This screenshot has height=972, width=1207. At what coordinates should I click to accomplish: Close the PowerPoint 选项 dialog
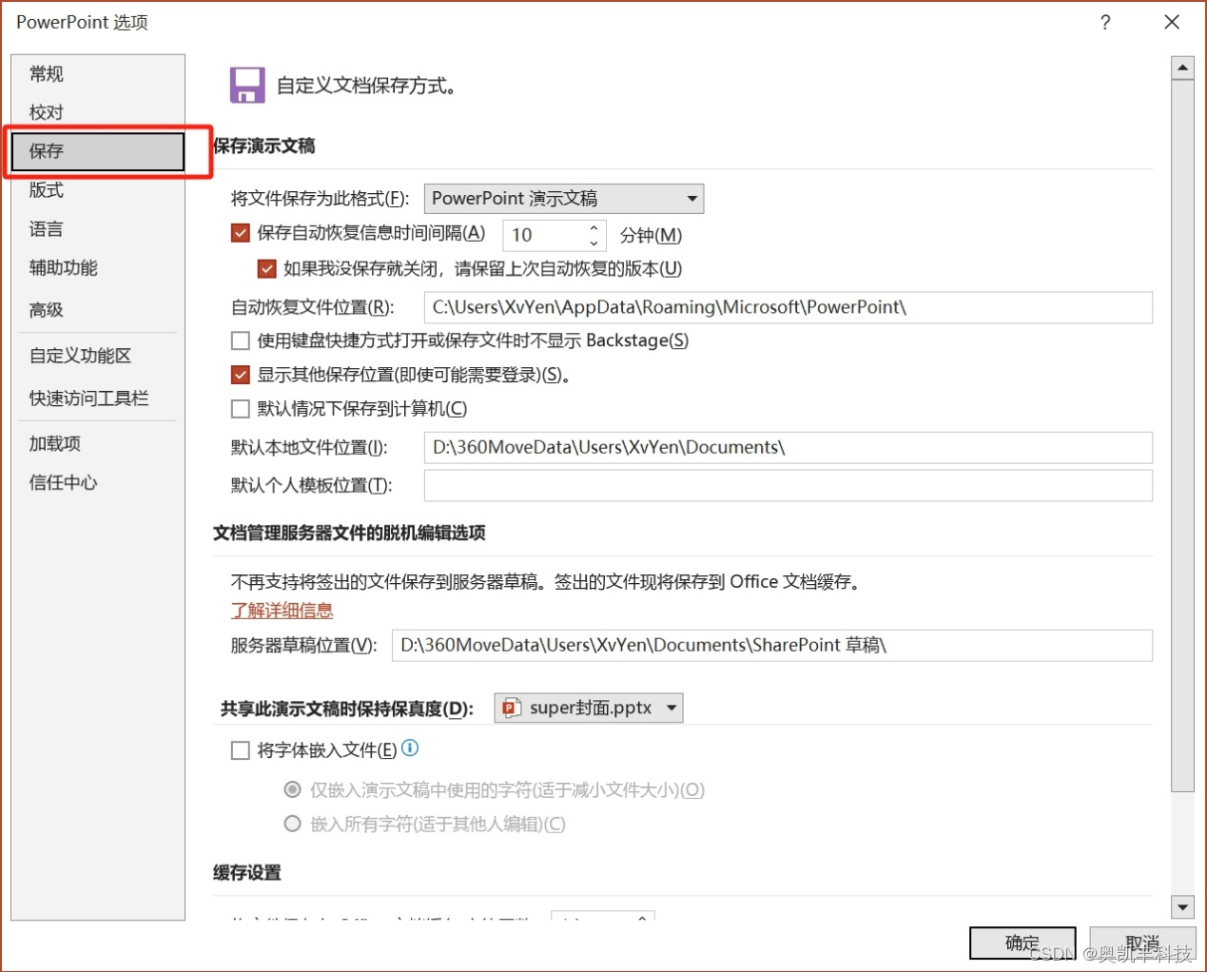1172,22
